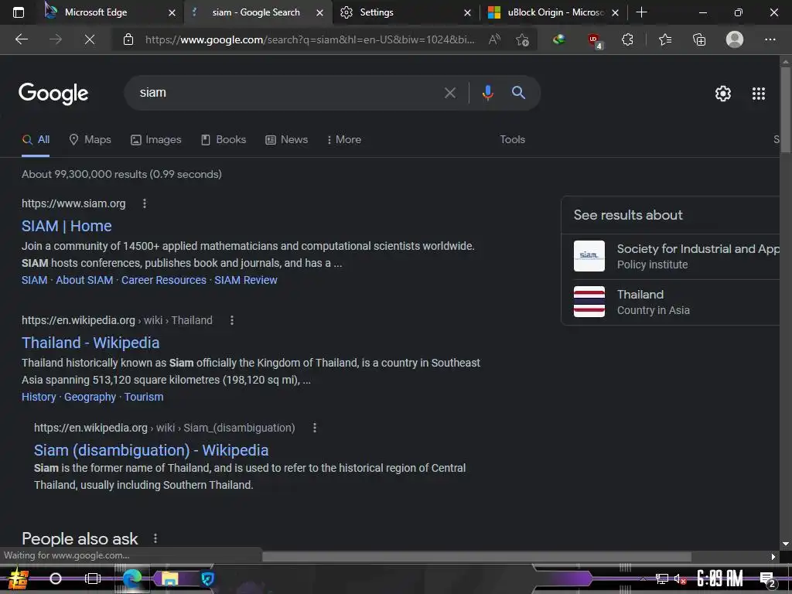Open Google quick settings gear
This screenshot has height=594, width=792.
pyautogui.click(x=723, y=94)
